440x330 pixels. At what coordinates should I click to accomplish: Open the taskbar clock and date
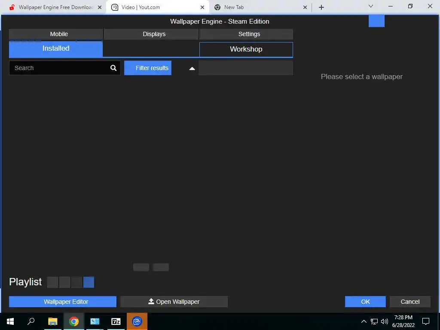(x=403, y=321)
